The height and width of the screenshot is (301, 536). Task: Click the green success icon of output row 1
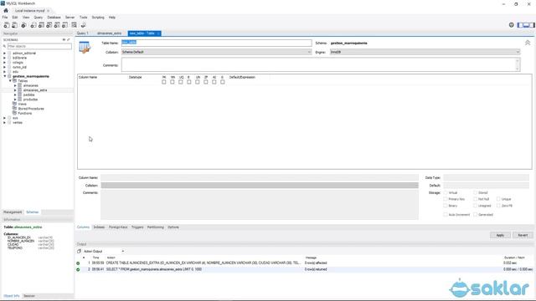coord(78,263)
